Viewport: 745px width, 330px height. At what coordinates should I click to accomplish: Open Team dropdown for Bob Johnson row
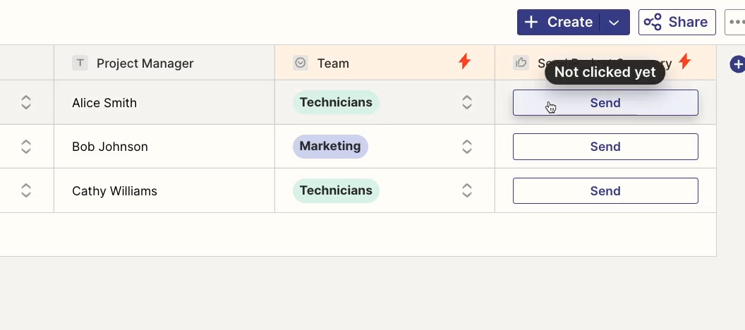click(x=467, y=146)
